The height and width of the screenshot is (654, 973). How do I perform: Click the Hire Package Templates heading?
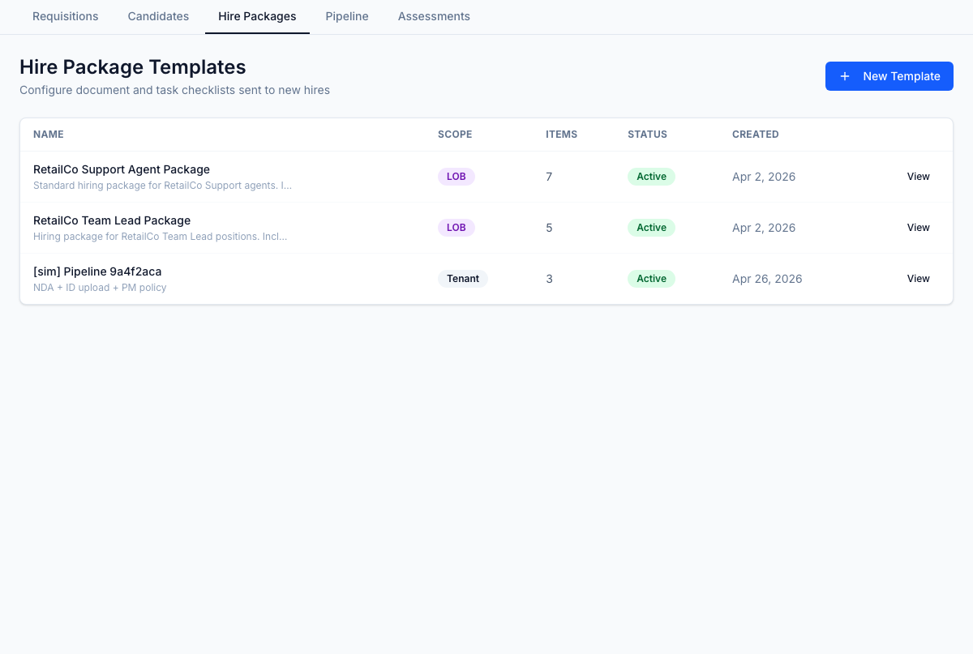point(133,66)
